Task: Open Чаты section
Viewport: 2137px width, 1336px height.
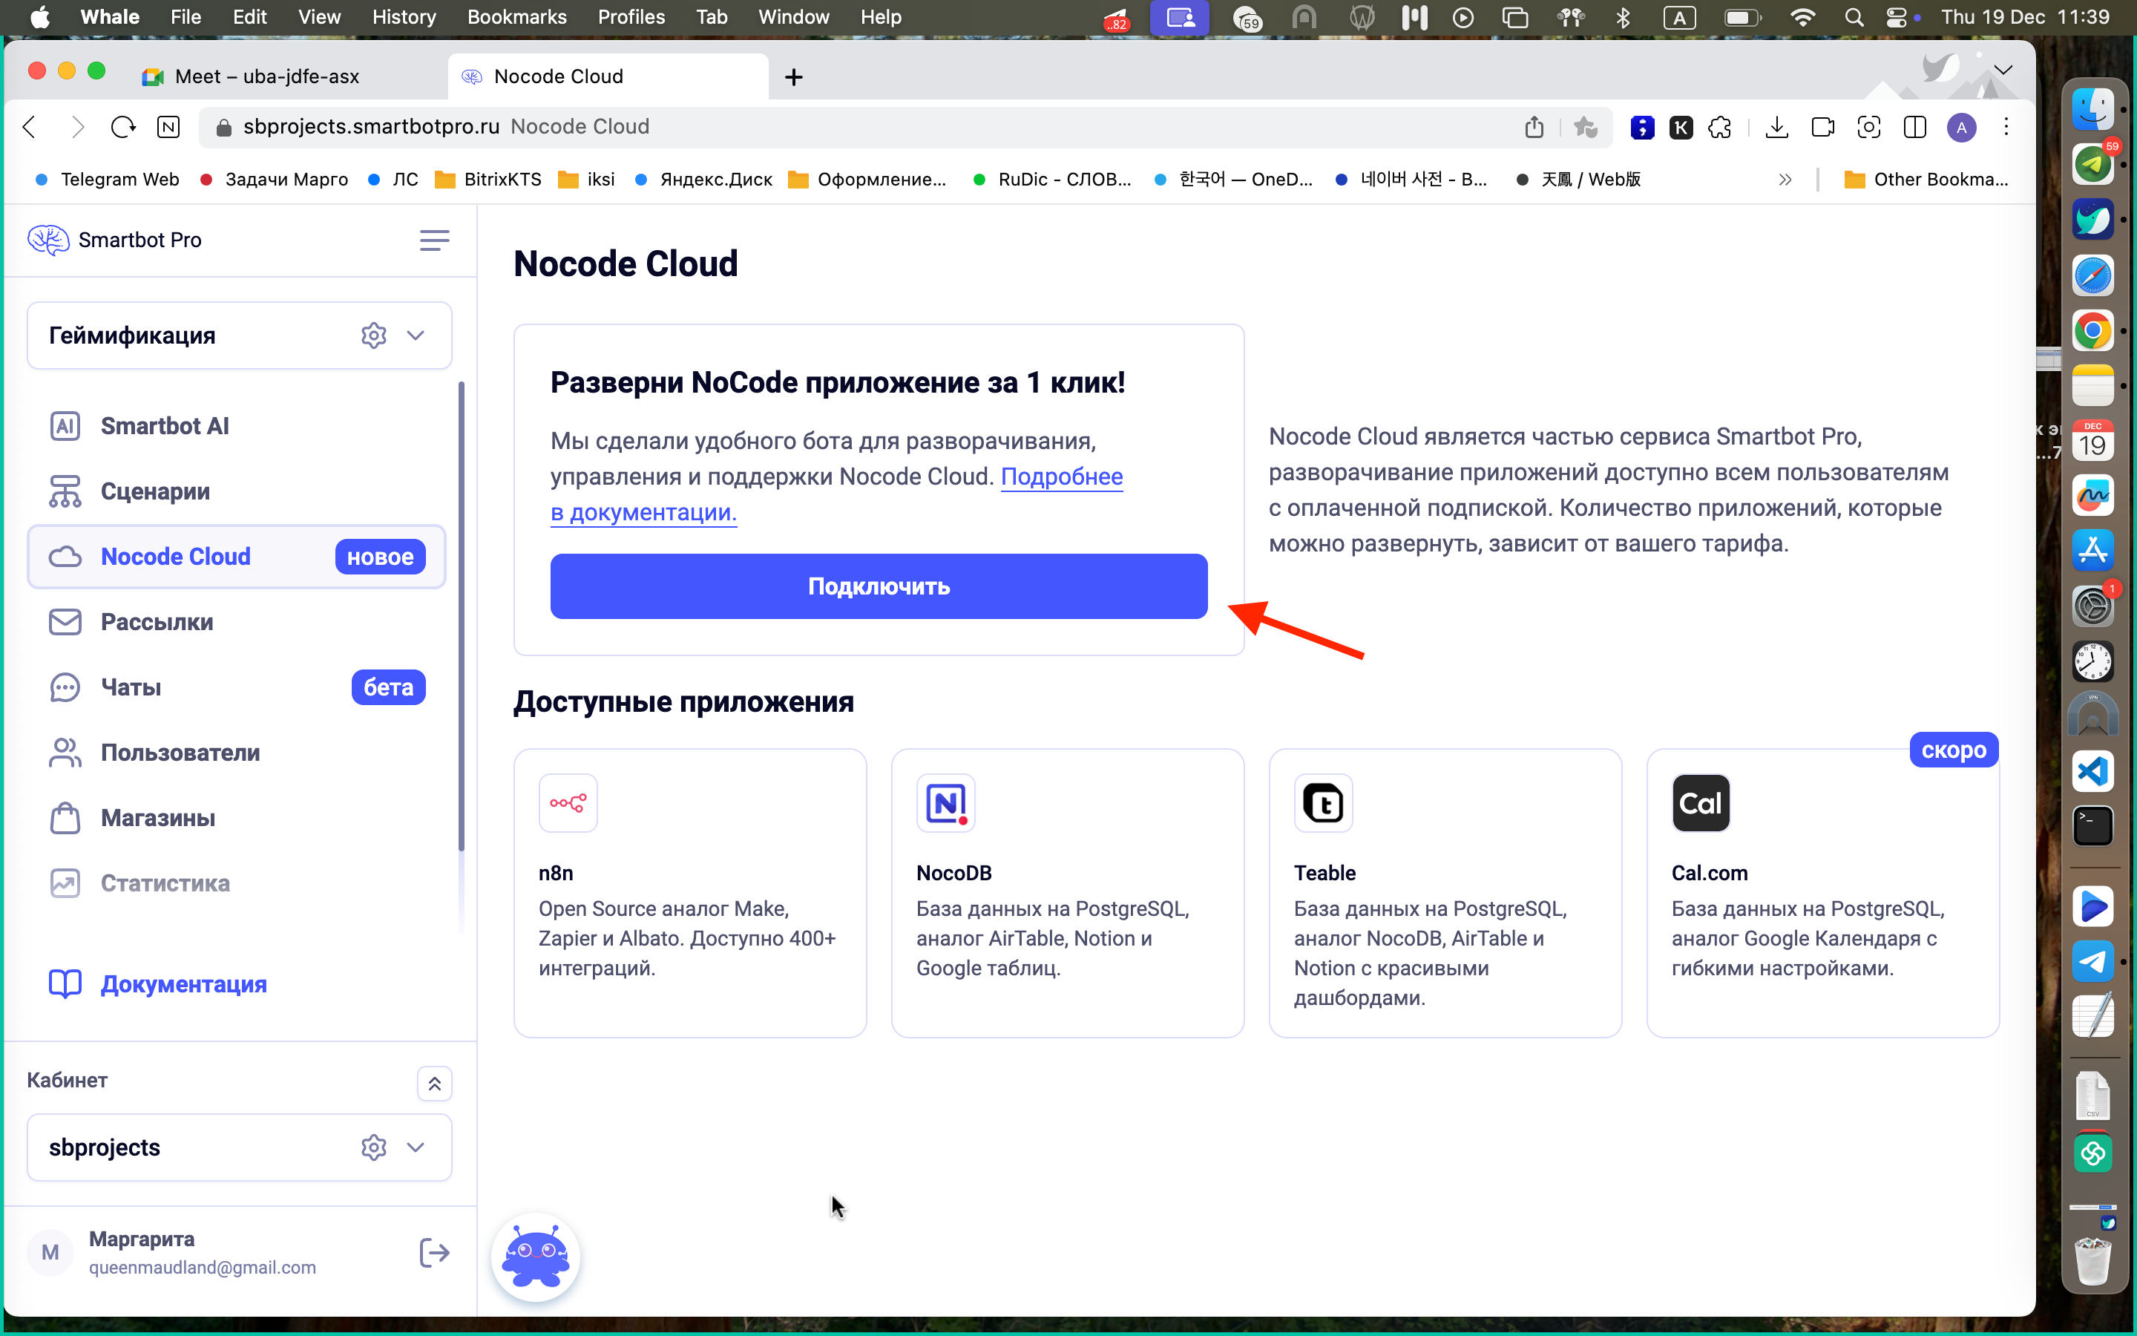Action: pyautogui.click(x=237, y=687)
